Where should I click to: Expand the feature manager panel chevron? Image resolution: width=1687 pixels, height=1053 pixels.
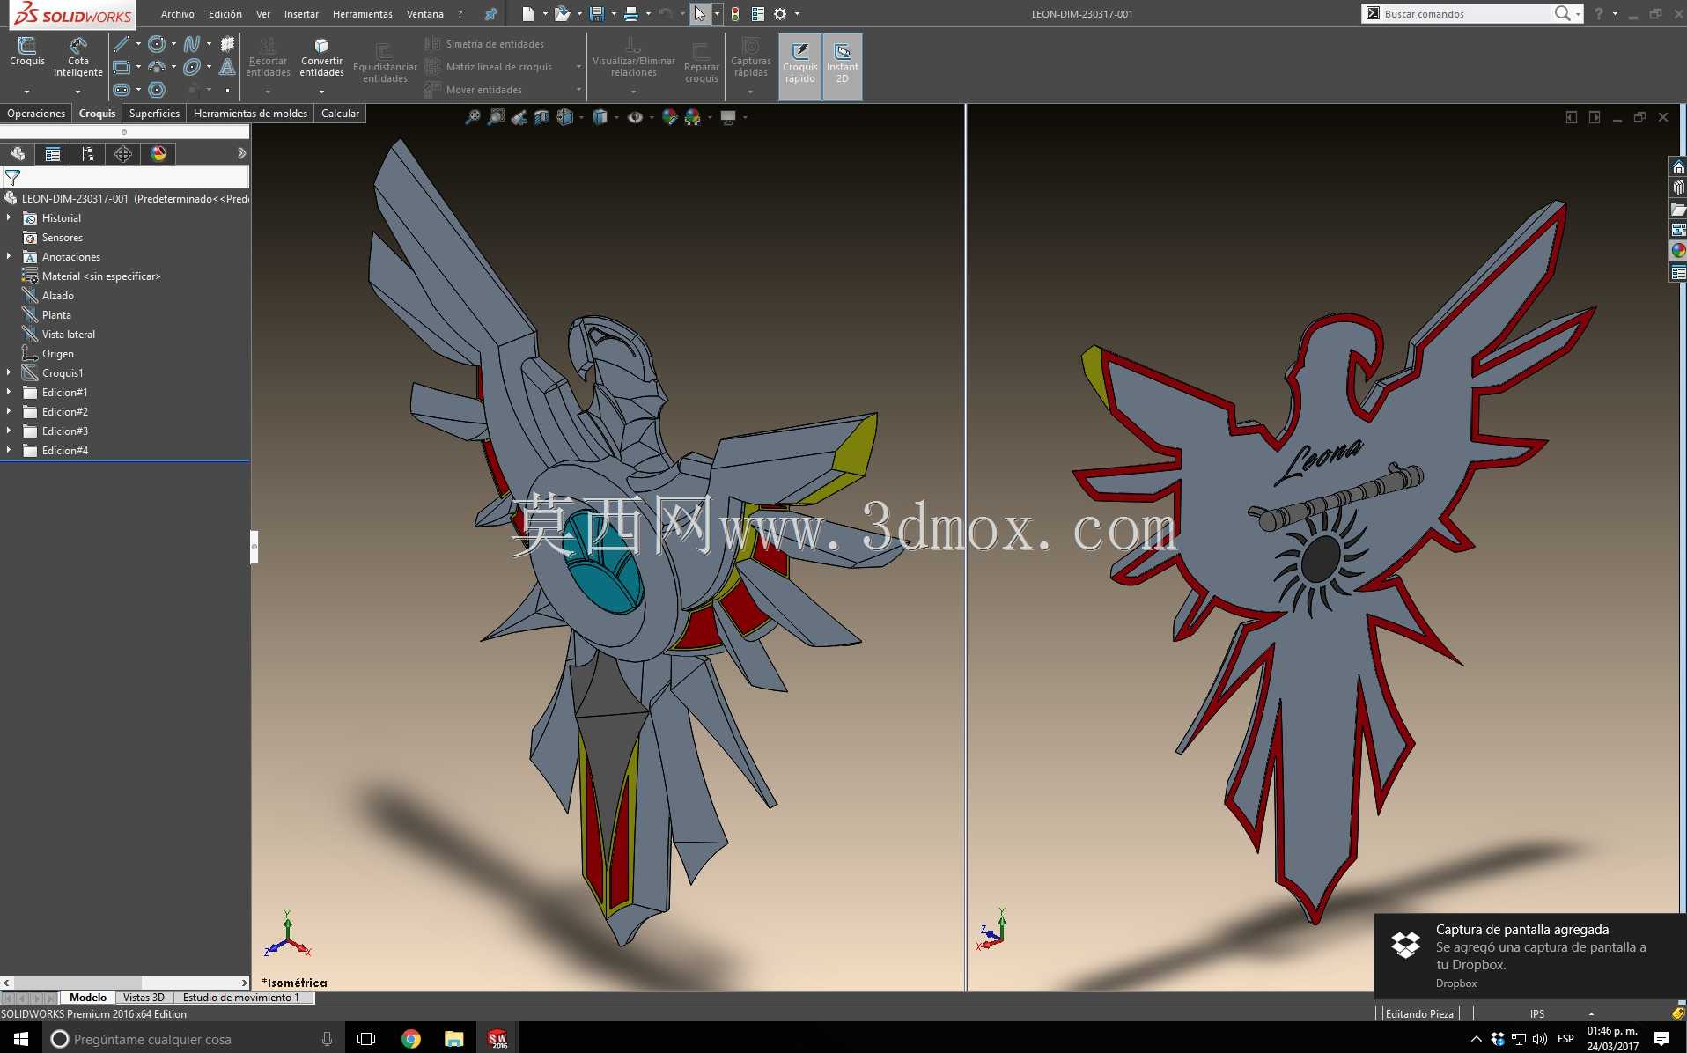coord(241,154)
